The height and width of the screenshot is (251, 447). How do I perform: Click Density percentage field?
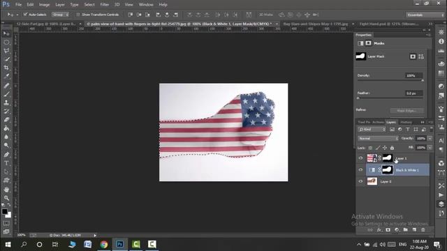click(x=413, y=75)
